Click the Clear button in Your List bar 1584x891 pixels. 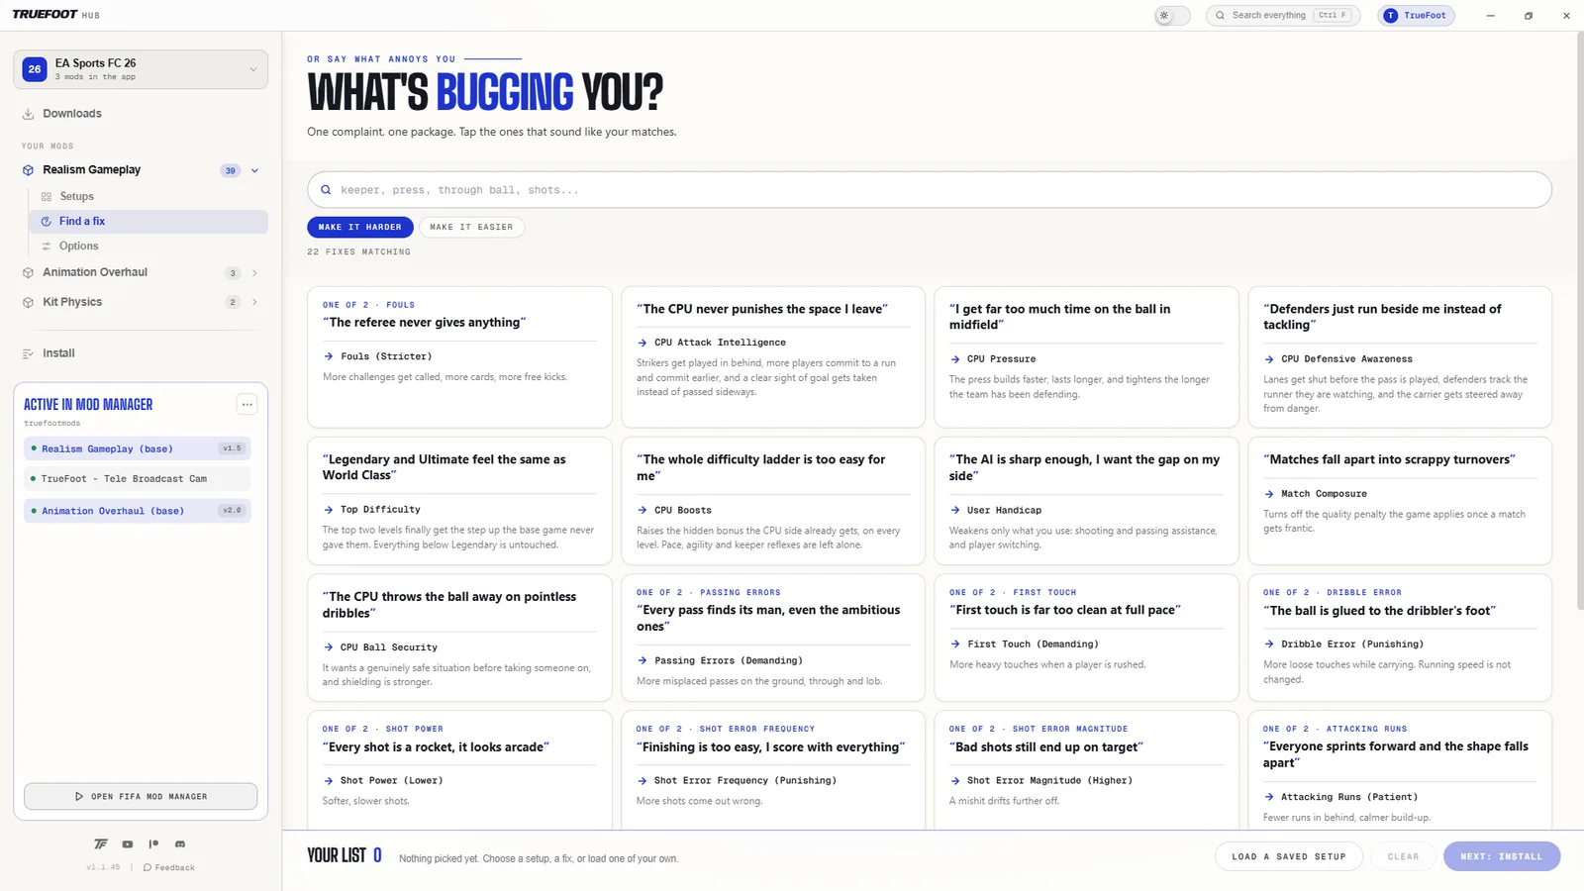pyautogui.click(x=1403, y=857)
